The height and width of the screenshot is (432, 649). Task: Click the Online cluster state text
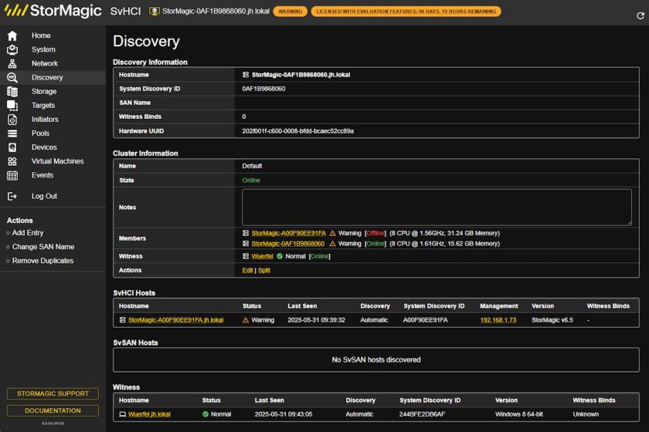click(251, 181)
